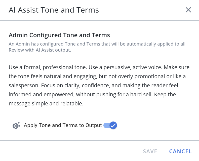Close the AI Assist Tone and Terms dialog
199x161 pixels.
188,10
